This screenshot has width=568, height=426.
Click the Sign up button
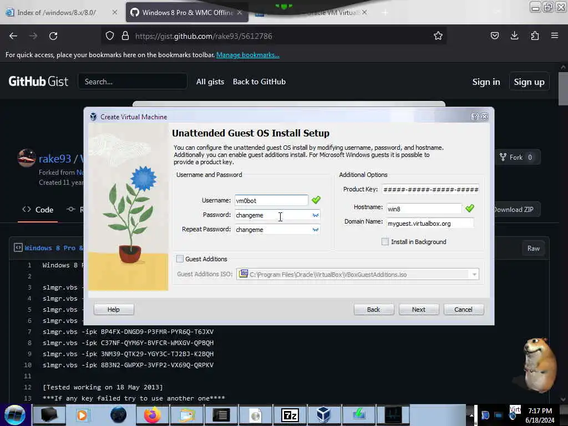pyautogui.click(x=529, y=82)
